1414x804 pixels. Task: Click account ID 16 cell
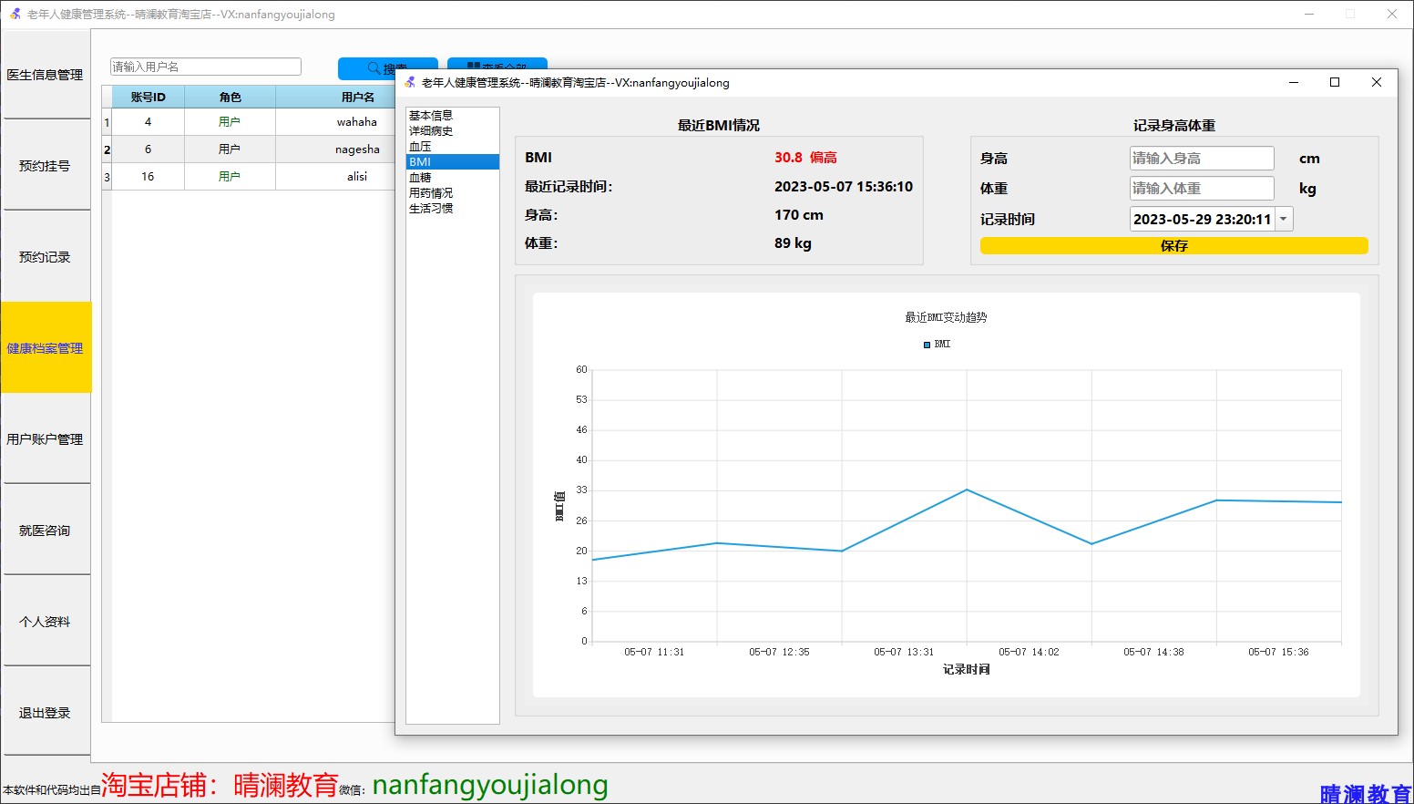[148, 177]
